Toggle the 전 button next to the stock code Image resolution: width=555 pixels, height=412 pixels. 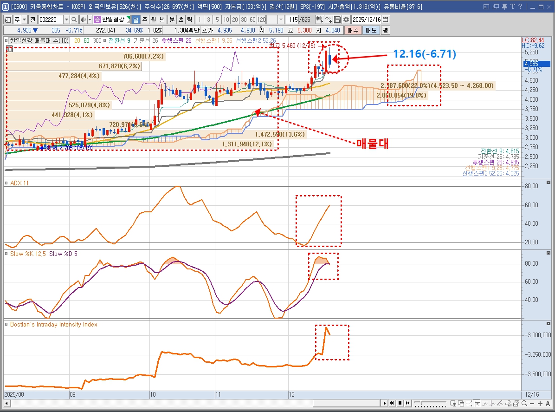click(x=33, y=20)
